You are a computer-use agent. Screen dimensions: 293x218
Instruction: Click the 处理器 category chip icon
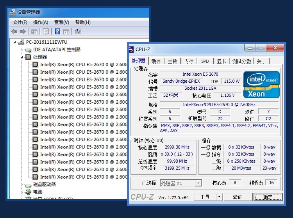tap(28, 57)
